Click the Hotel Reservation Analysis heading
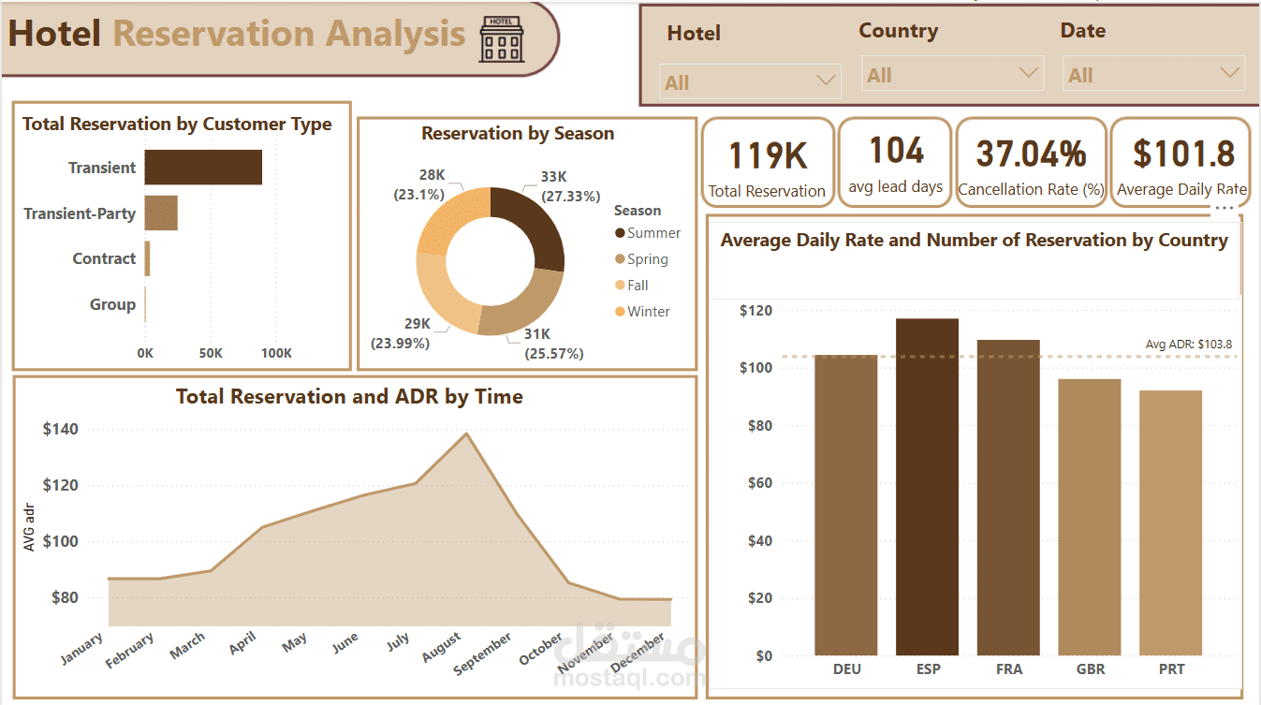 pos(237,34)
